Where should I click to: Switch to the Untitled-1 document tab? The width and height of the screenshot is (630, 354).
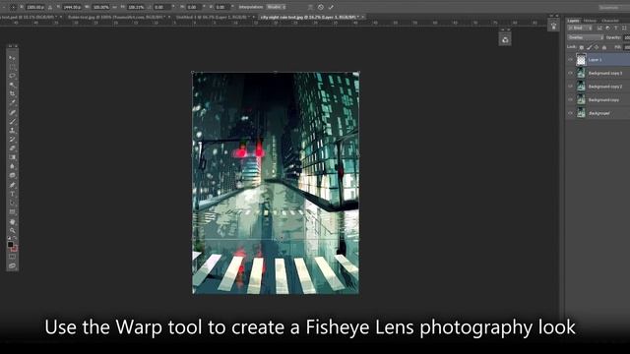pos(212,18)
